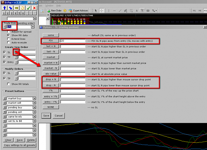Click Save in SL options dialog
Viewport: 207px width, 150px height.
tap(46, 116)
